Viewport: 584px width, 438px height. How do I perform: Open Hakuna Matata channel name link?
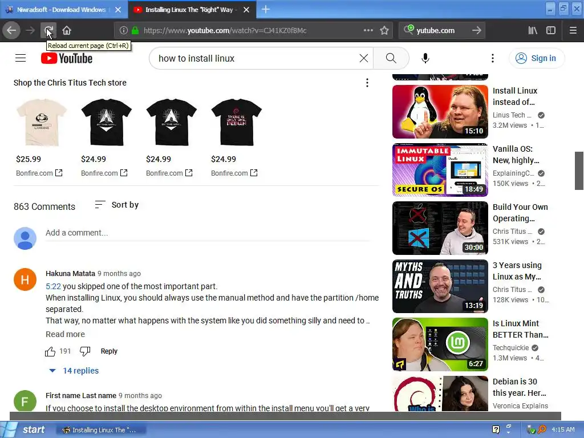pyautogui.click(x=70, y=273)
